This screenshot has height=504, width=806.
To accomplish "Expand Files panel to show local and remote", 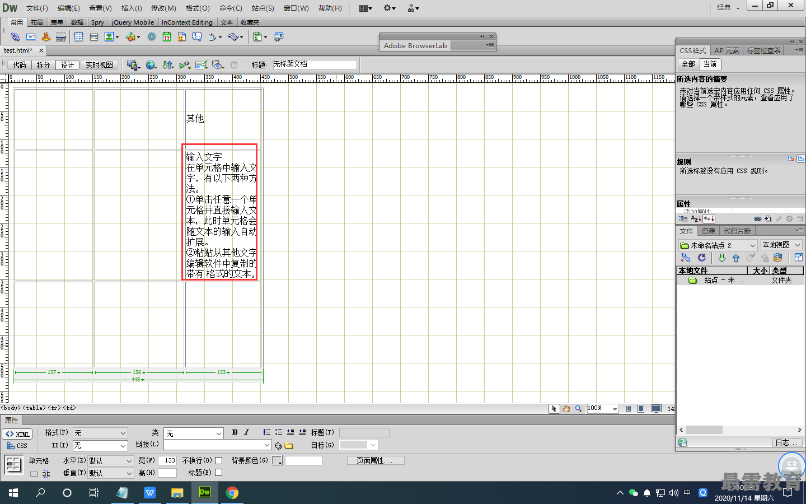I will click(x=799, y=258).
